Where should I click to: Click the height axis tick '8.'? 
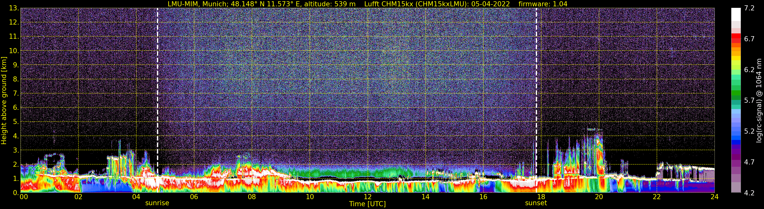click(16, 79)
